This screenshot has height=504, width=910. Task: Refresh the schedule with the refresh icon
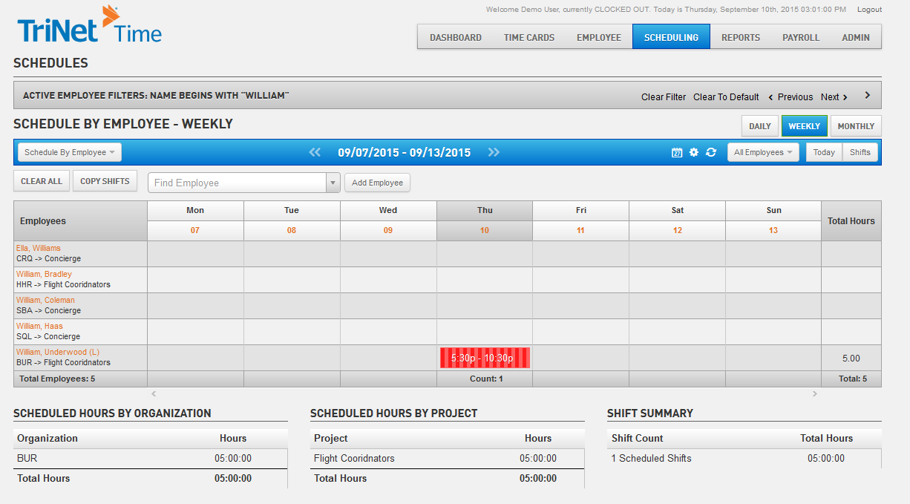coord(711,152)
